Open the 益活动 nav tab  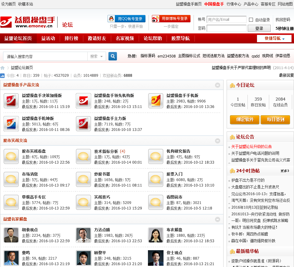(48, 39)
